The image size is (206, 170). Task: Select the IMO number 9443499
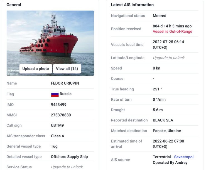[x=58, y=105]
